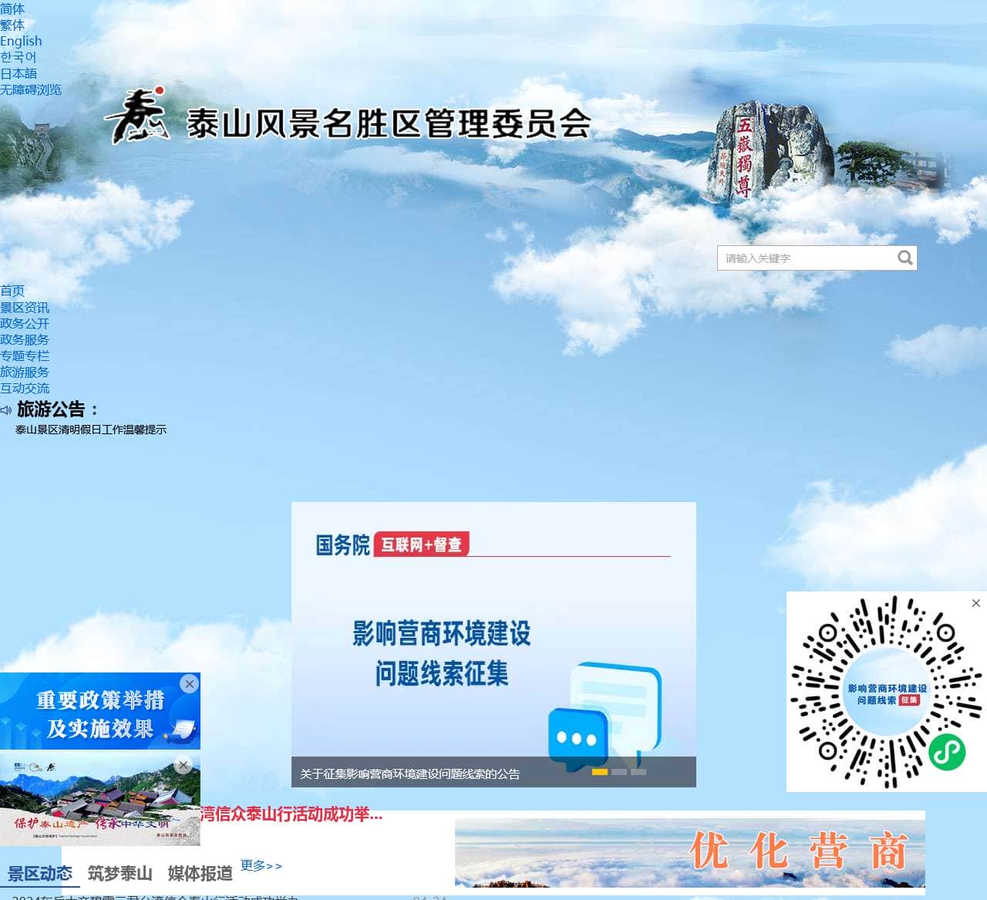Click the search magnifier icon

pos(904,258)
